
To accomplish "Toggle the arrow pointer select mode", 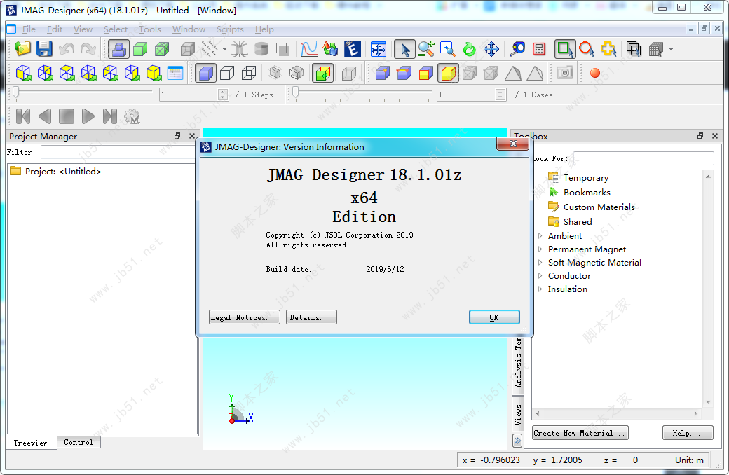I will pos(404,49).
